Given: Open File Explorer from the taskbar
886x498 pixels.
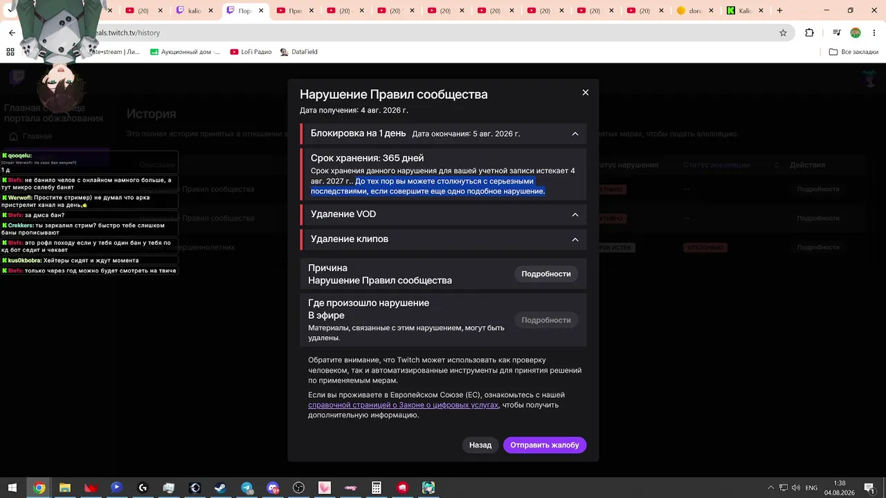Looking at the screenshot, I should click(x=65, y=488).
